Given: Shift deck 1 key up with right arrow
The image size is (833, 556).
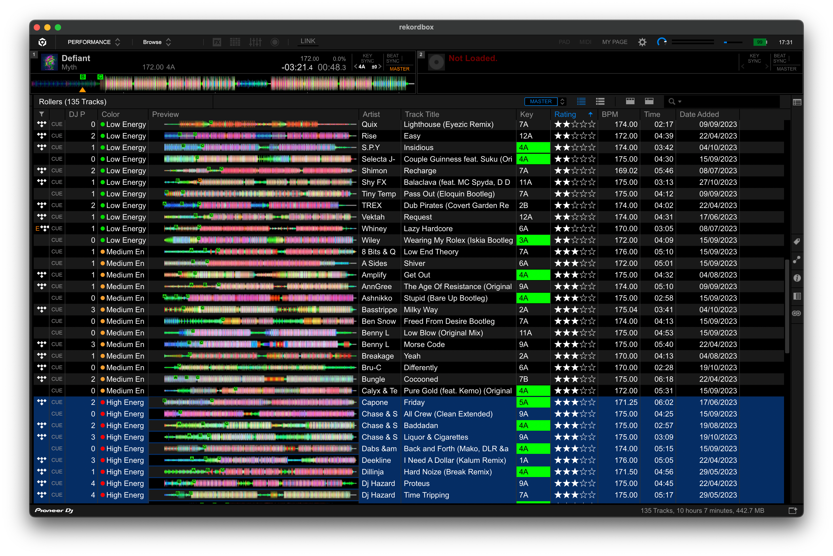Looking at the screenshot, I should [380, 67].
